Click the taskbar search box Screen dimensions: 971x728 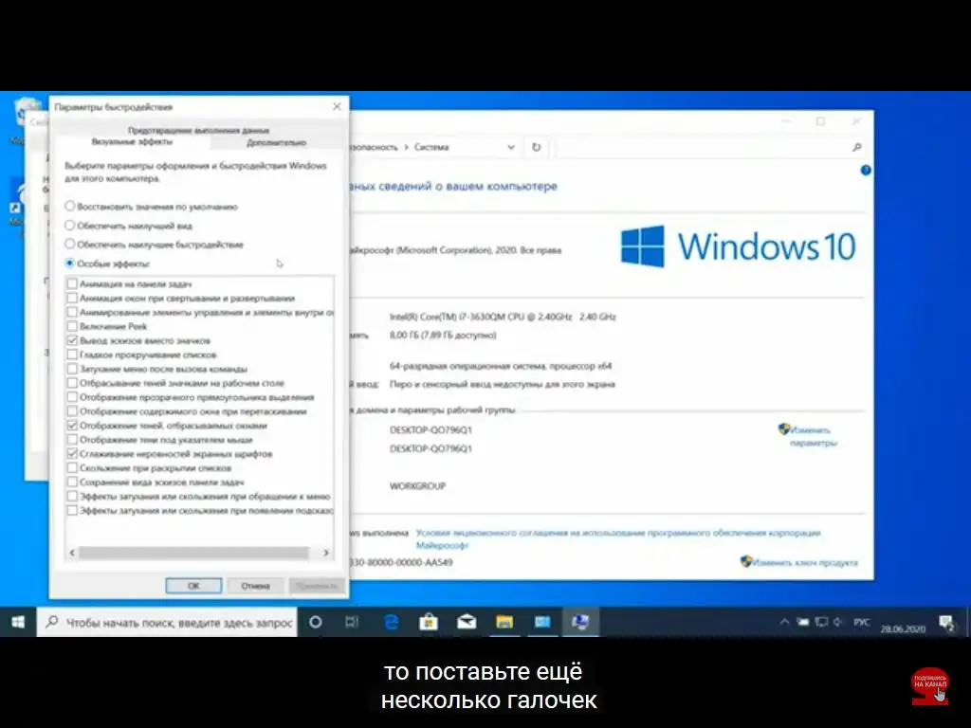coord(168,622)
